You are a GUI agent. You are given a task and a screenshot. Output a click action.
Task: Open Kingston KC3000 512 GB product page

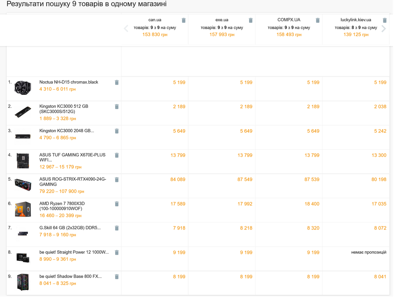[64, 109]
